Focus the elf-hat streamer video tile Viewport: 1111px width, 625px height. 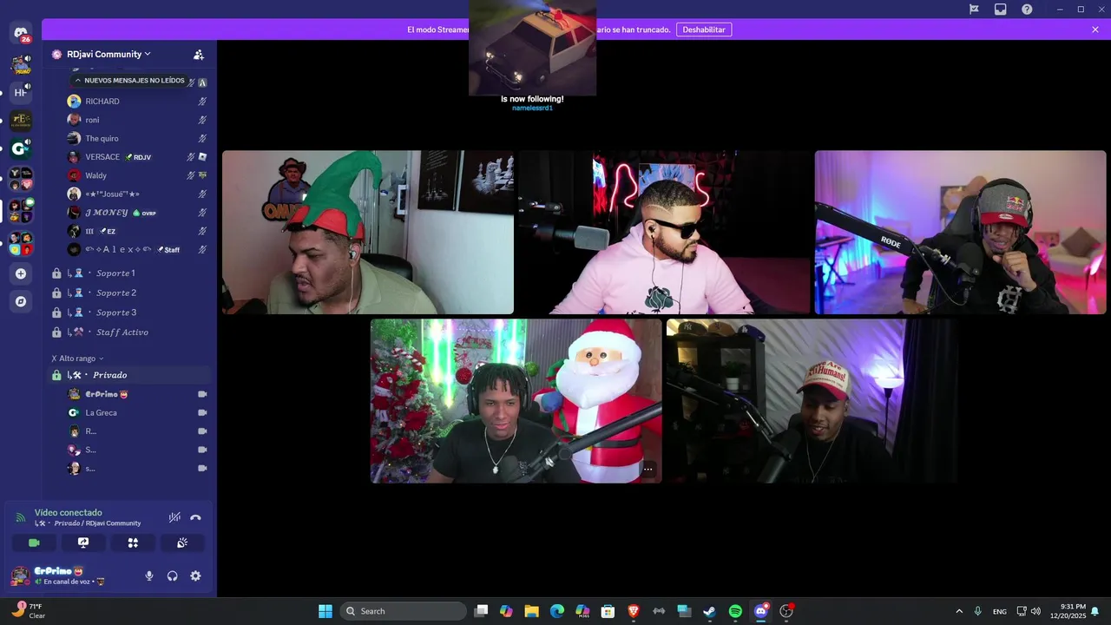(x=368, y=233)
